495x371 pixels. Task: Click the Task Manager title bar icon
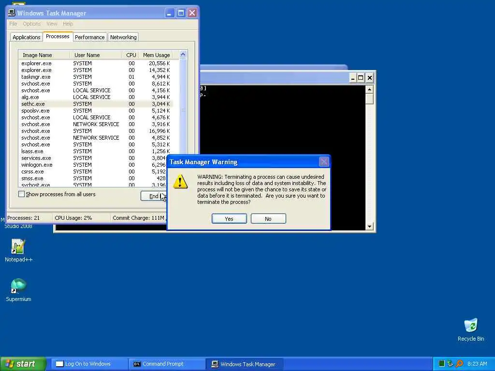12,13
